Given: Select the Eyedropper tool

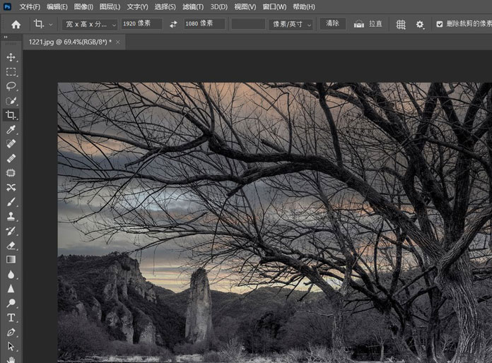Looking at the screenshot, I should (11, 130).
